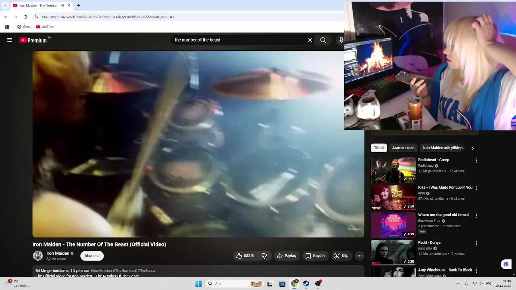
Task: Open Where are the good old times thumbnail
Action: coord(393,225)
